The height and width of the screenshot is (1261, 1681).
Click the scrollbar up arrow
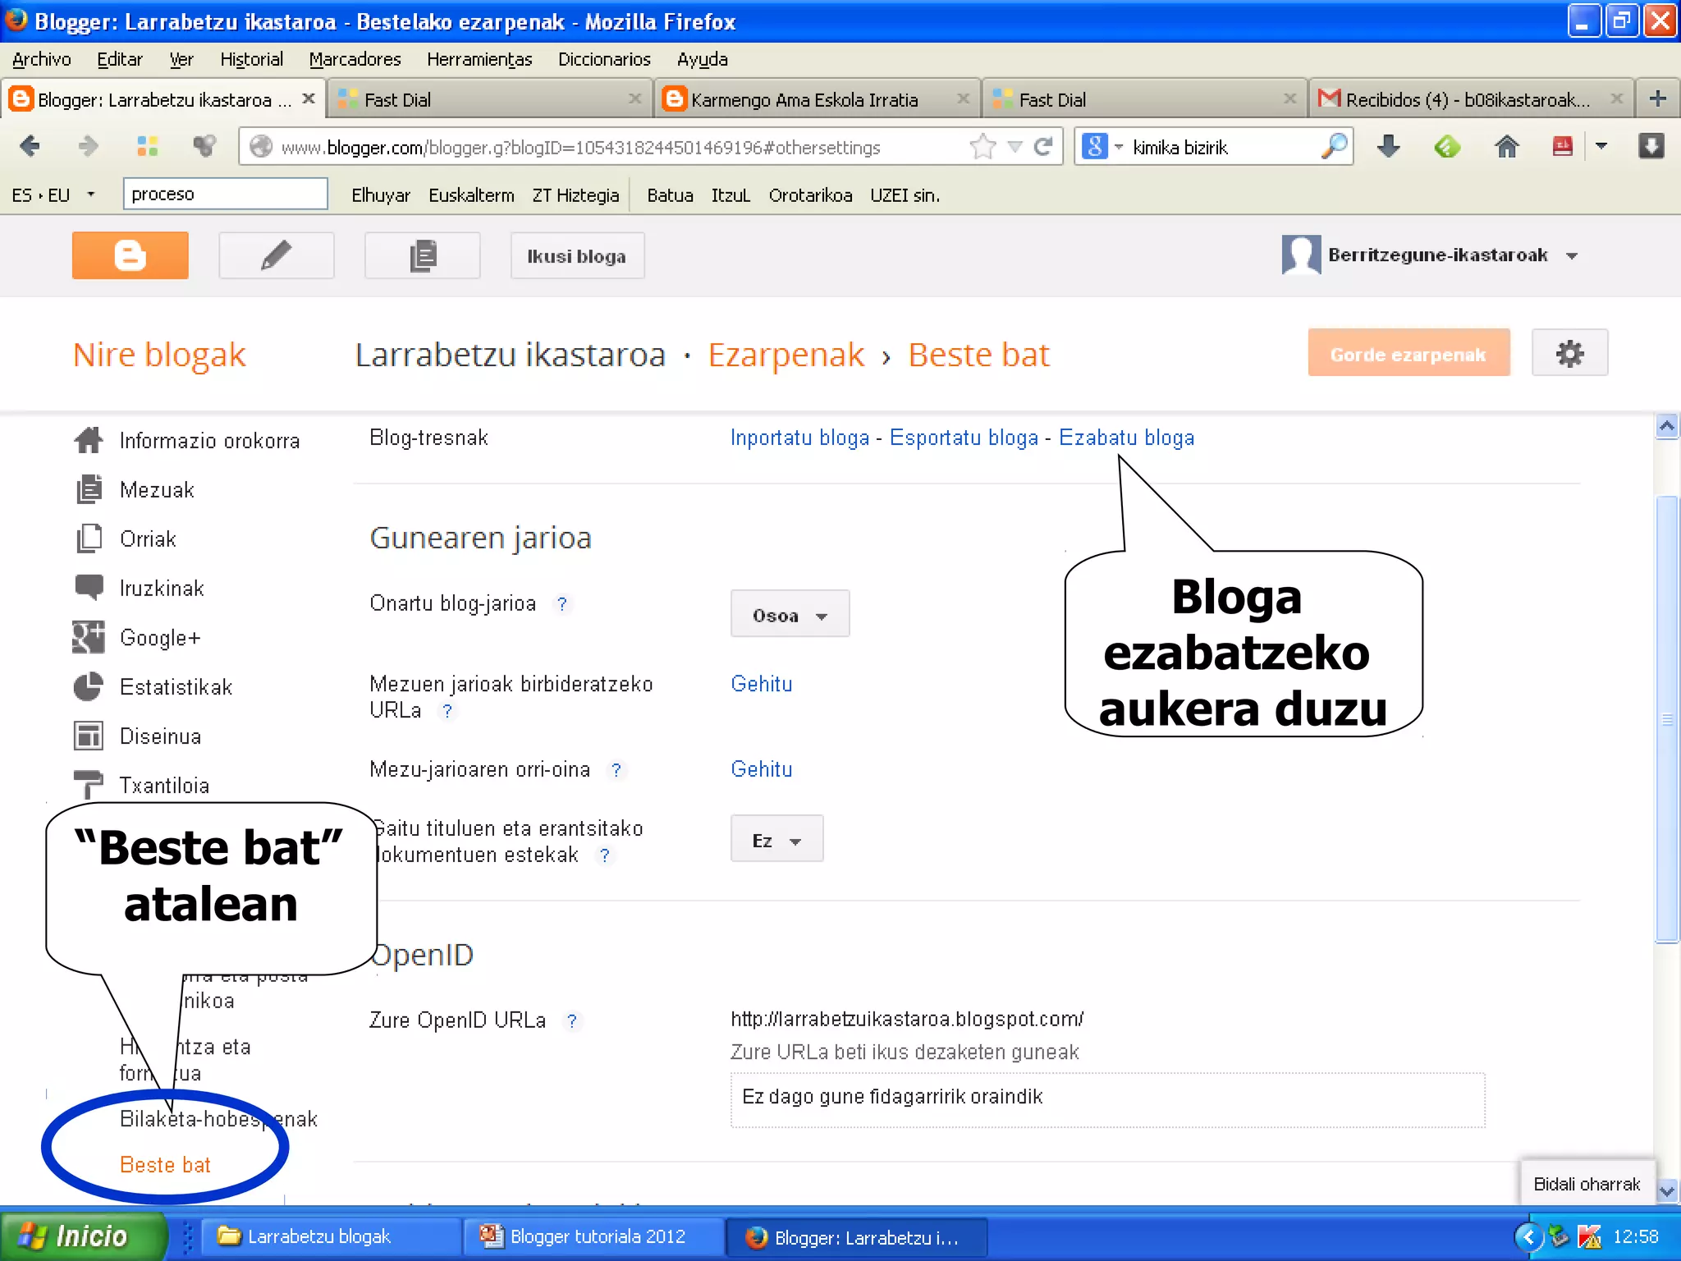(x=1666, y=425)
